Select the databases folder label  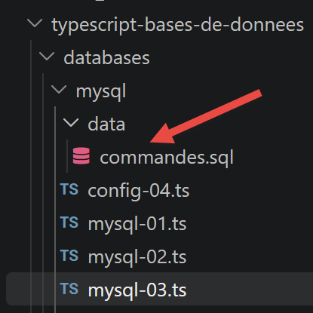[106, 58]
